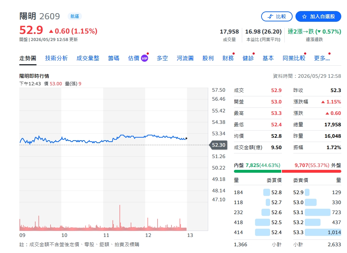Click the 52.30 previous close price marker
Viewport: 347px width, 253px height.
pos(218,145)
